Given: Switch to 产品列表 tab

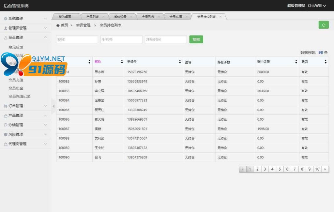Looking at the screenshot, I should pyautogui.click(x=92, y=17).
